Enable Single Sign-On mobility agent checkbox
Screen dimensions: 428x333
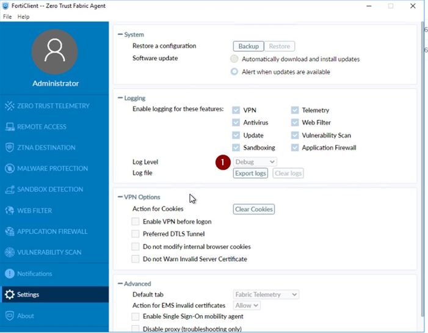click(136, 317)
